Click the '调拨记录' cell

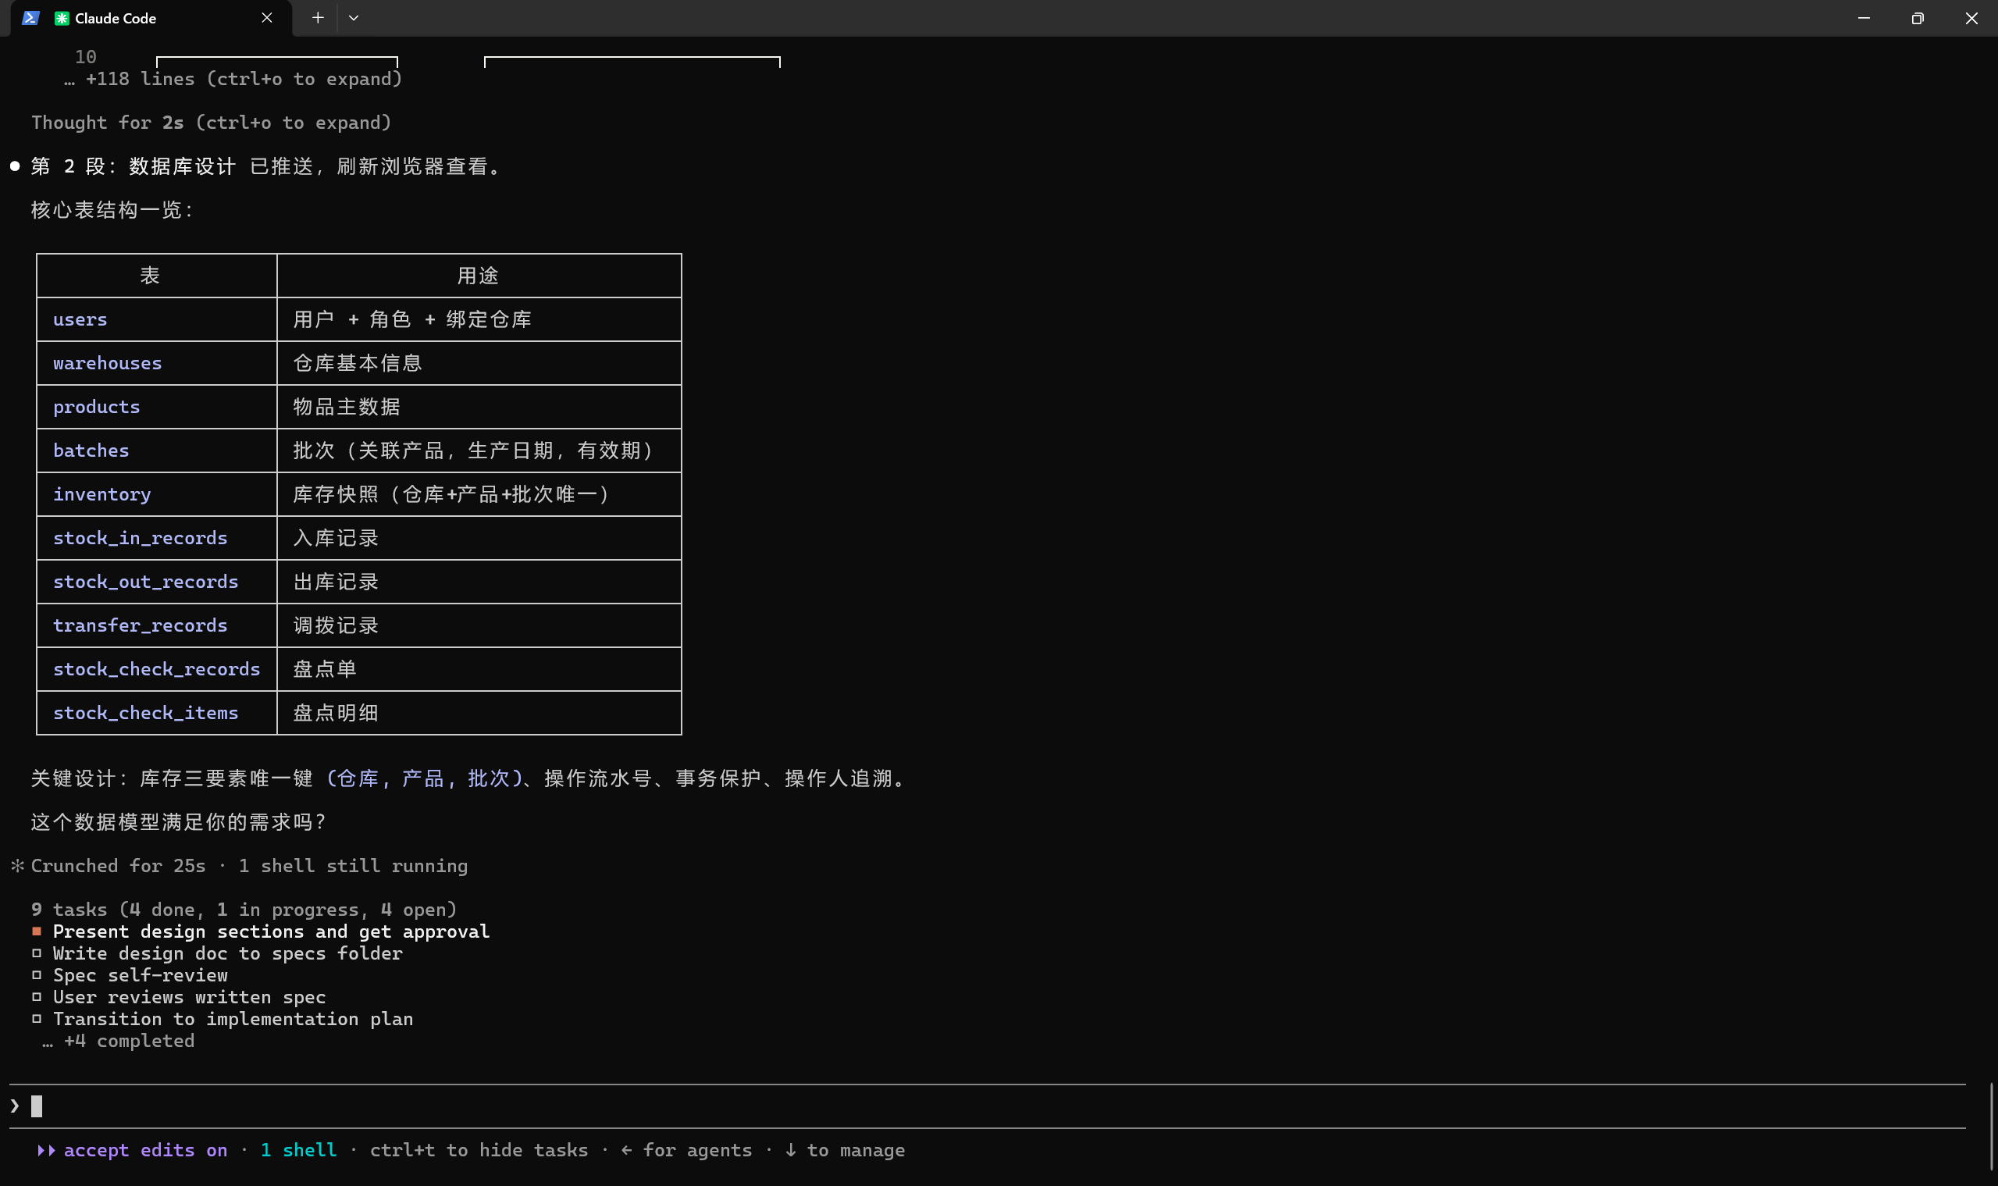(x=479, y=625)
